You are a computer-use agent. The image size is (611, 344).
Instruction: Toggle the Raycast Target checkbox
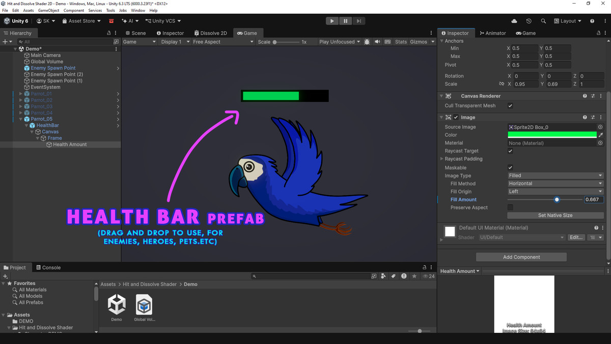click(x=510, y=151)
